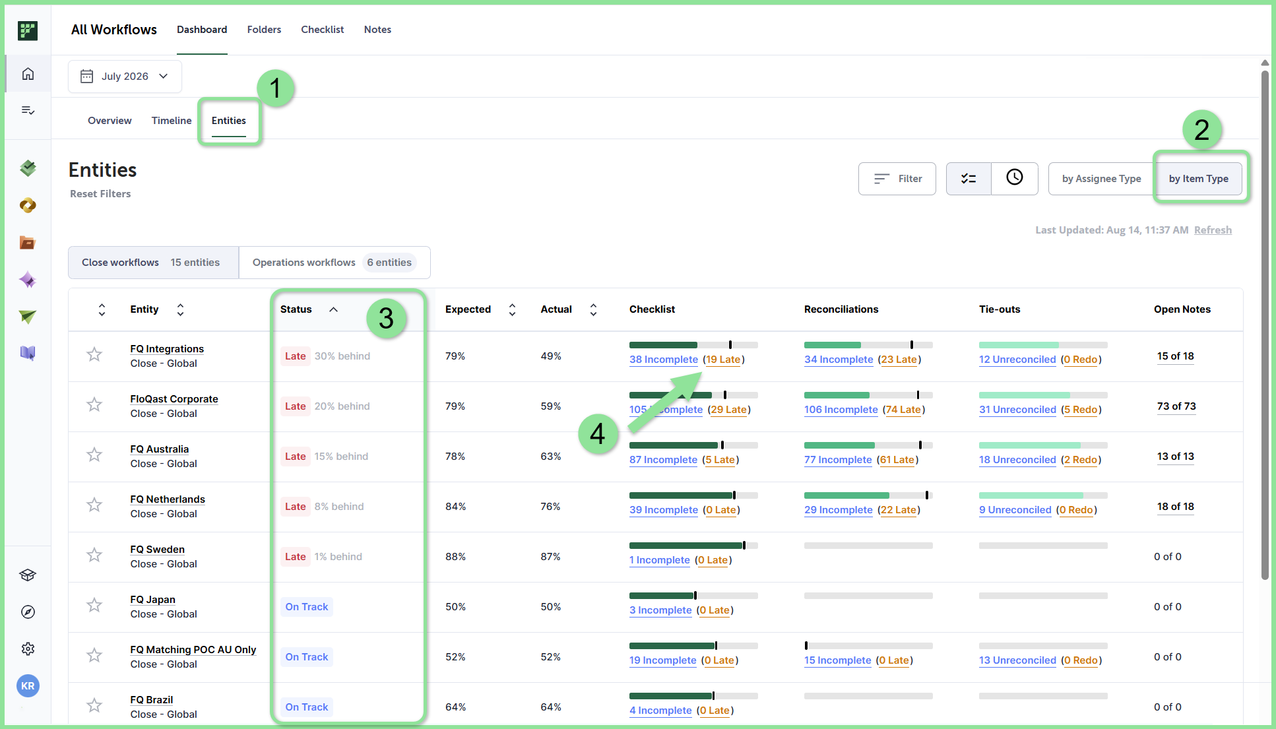Refresh the last updated data

point(1213,230)
